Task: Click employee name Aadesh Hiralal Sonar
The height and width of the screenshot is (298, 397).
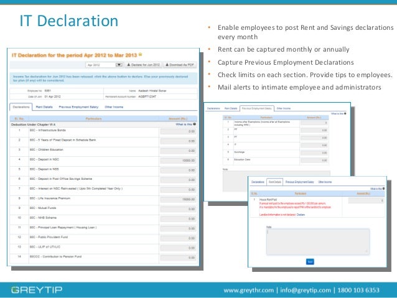Action: click(x=152, y=91)
